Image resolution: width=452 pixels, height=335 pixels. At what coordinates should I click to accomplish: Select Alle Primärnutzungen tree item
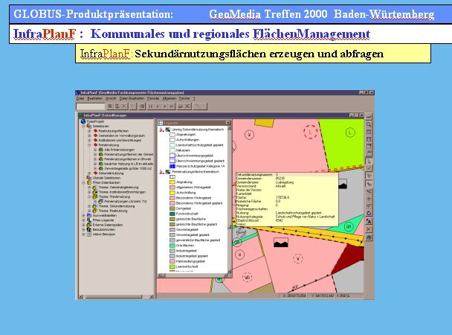[120, 150]
